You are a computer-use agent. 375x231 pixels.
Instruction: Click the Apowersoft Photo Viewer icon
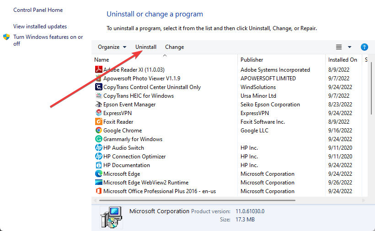[x=98, y=78]
